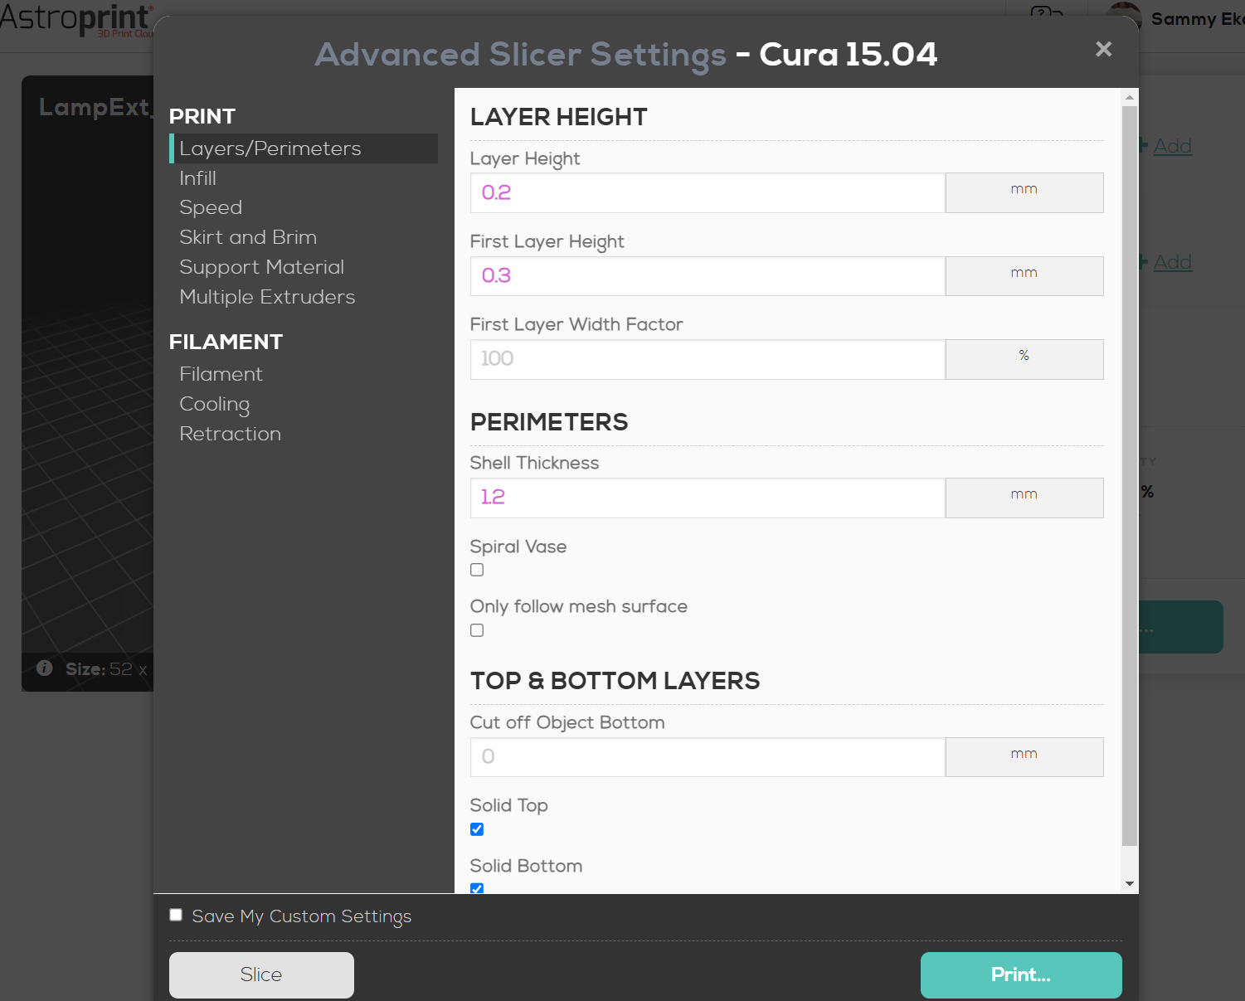The image size is (1245, 1001).
Task: Select Layers/Perimeters in the Print section
Action: coord(304,148)
